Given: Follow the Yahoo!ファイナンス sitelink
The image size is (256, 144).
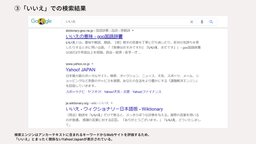Looking at the screenshot, I should [x=147, y=92].
